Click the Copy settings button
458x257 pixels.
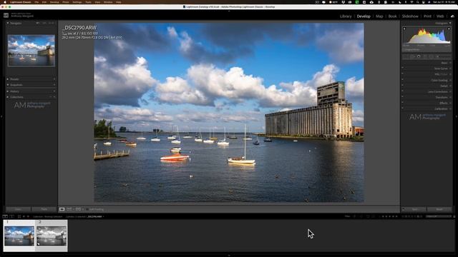pos(18,209)
